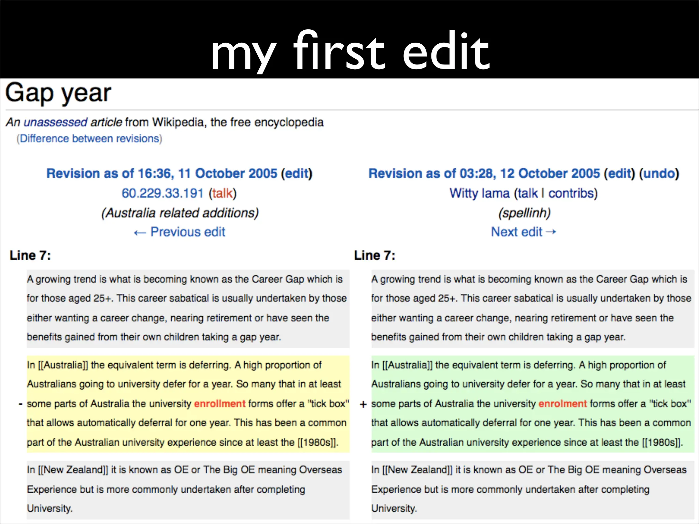Viewport: 699px width, 524px height.
Task: Open IP user 60.229.33.191 contributions
Action: click(x=162, y=193)
